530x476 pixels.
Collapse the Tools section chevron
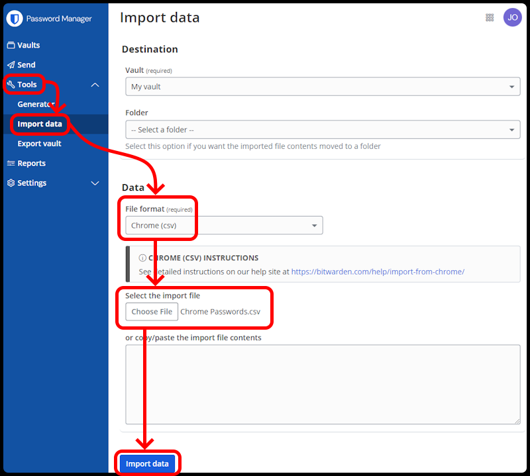coord(95,85)
